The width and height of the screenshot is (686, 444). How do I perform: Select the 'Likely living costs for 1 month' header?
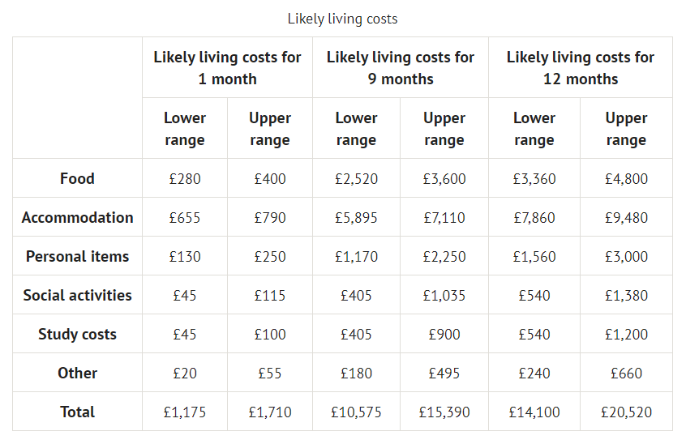227,68
